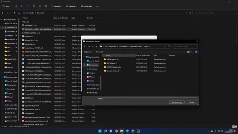
Task: Open the mapa folder in Explorer sidebar
Action: (9, 63)
